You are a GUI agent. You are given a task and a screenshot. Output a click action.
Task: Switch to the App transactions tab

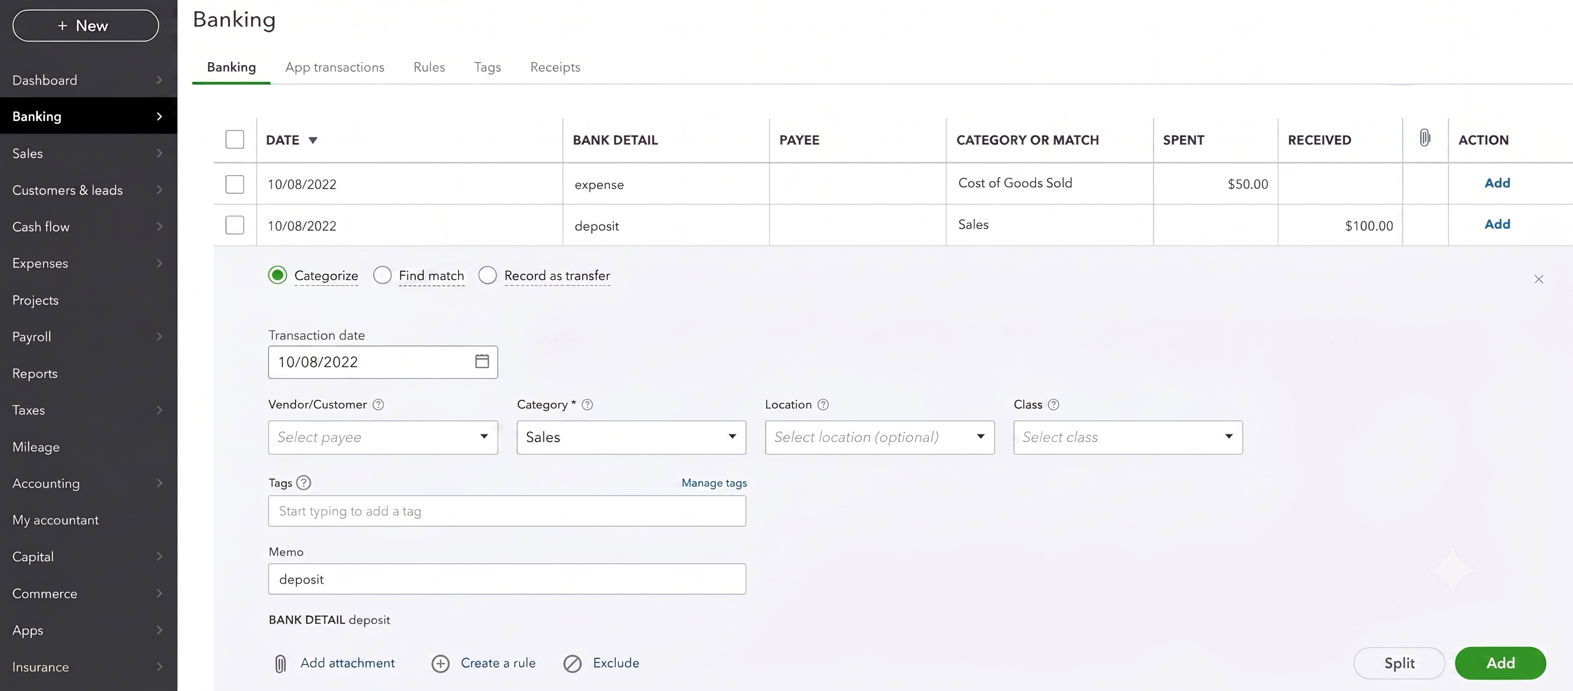334,67
